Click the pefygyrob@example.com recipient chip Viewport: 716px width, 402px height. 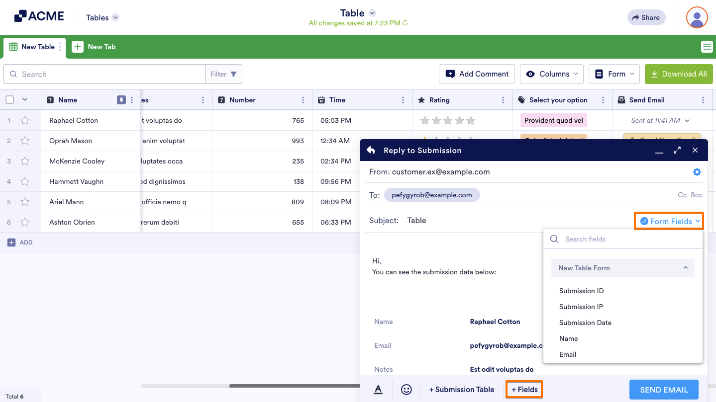pyautogui.click(x=432, y=195)
